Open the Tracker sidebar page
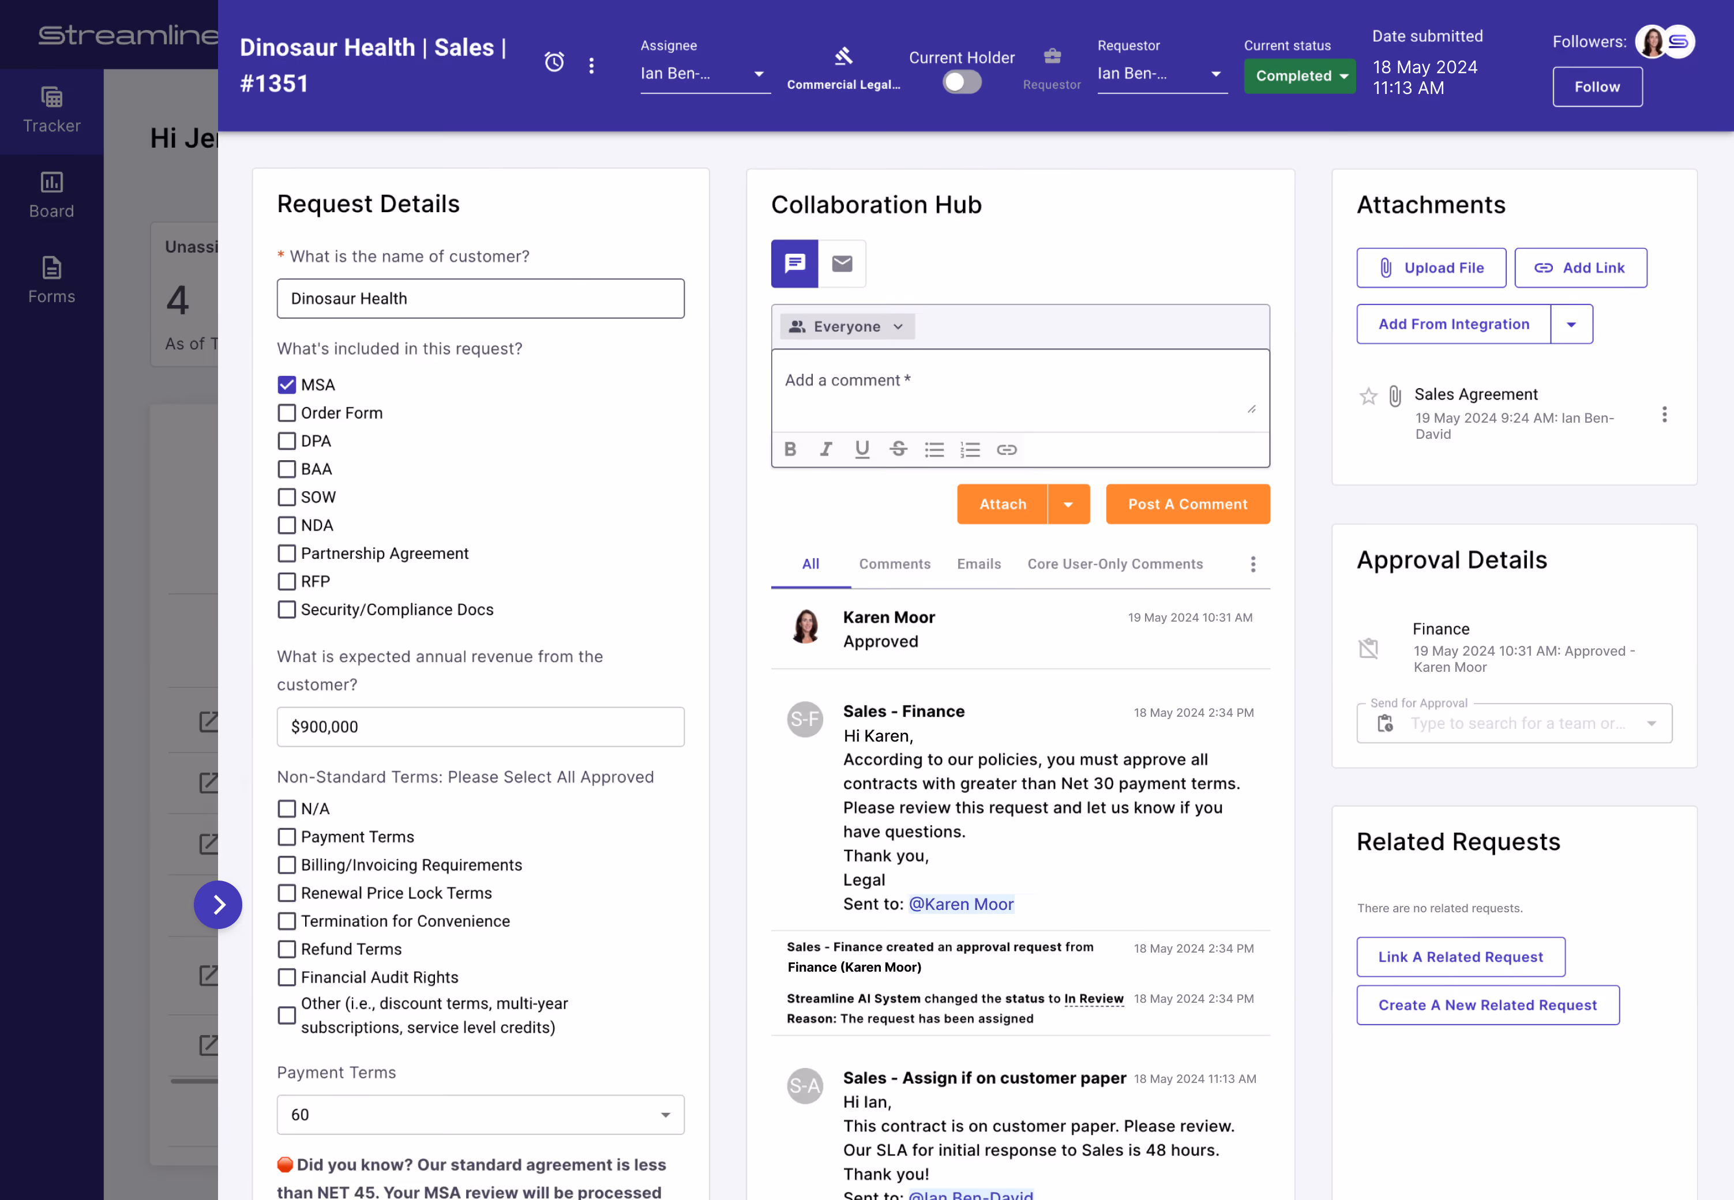1734x1200 pixels. (51, 111)
